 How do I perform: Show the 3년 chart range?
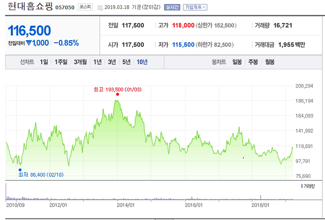pyautogui.click(x=112, y=62)
